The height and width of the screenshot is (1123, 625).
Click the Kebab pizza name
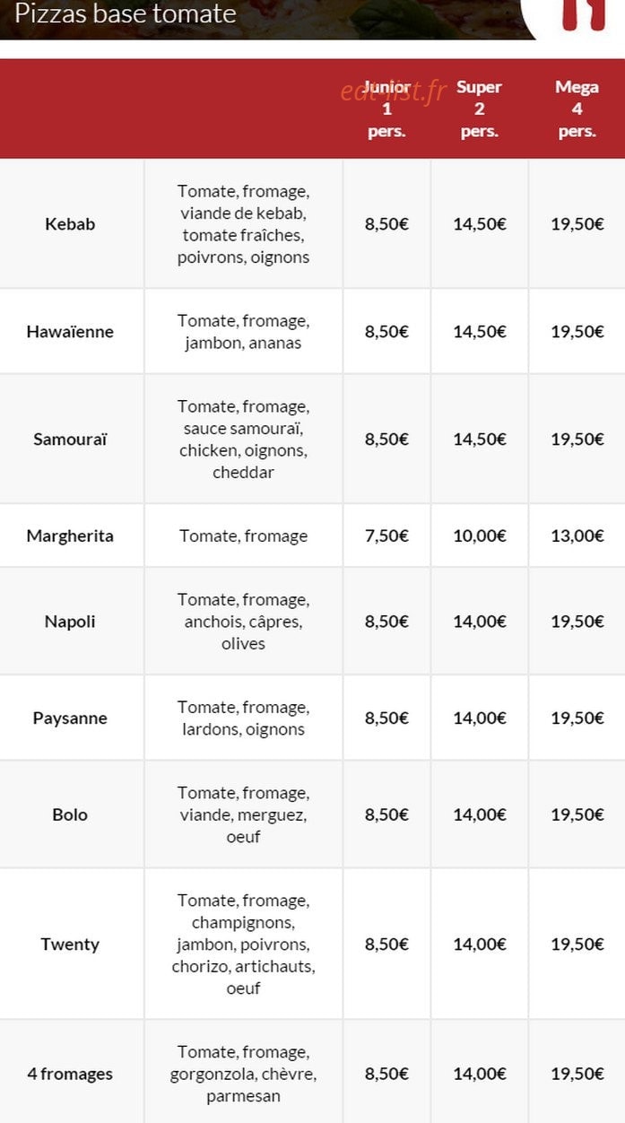pos(70,224)
